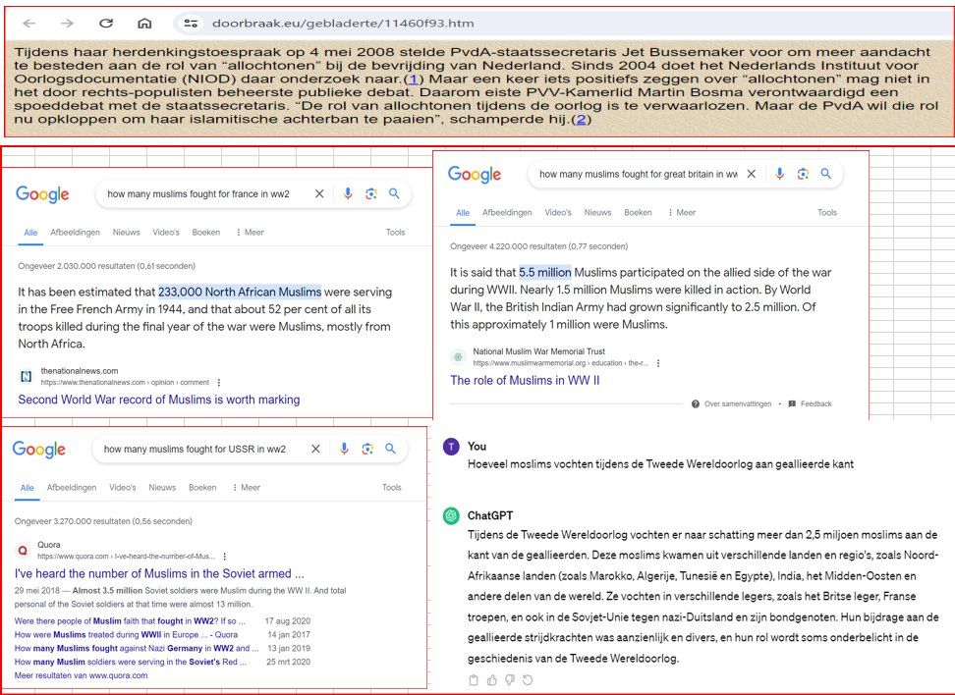
Task: Select Video's tab in great britain search
Action: (x=558, y=213)
